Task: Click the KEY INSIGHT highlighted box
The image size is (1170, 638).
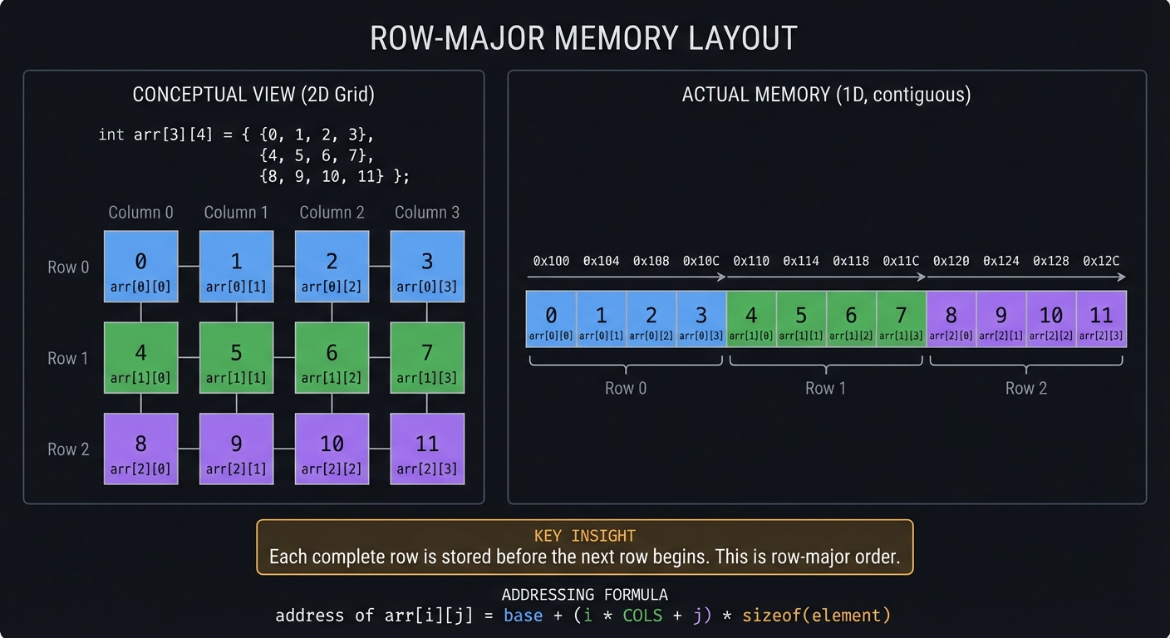Action: (584, 546)
